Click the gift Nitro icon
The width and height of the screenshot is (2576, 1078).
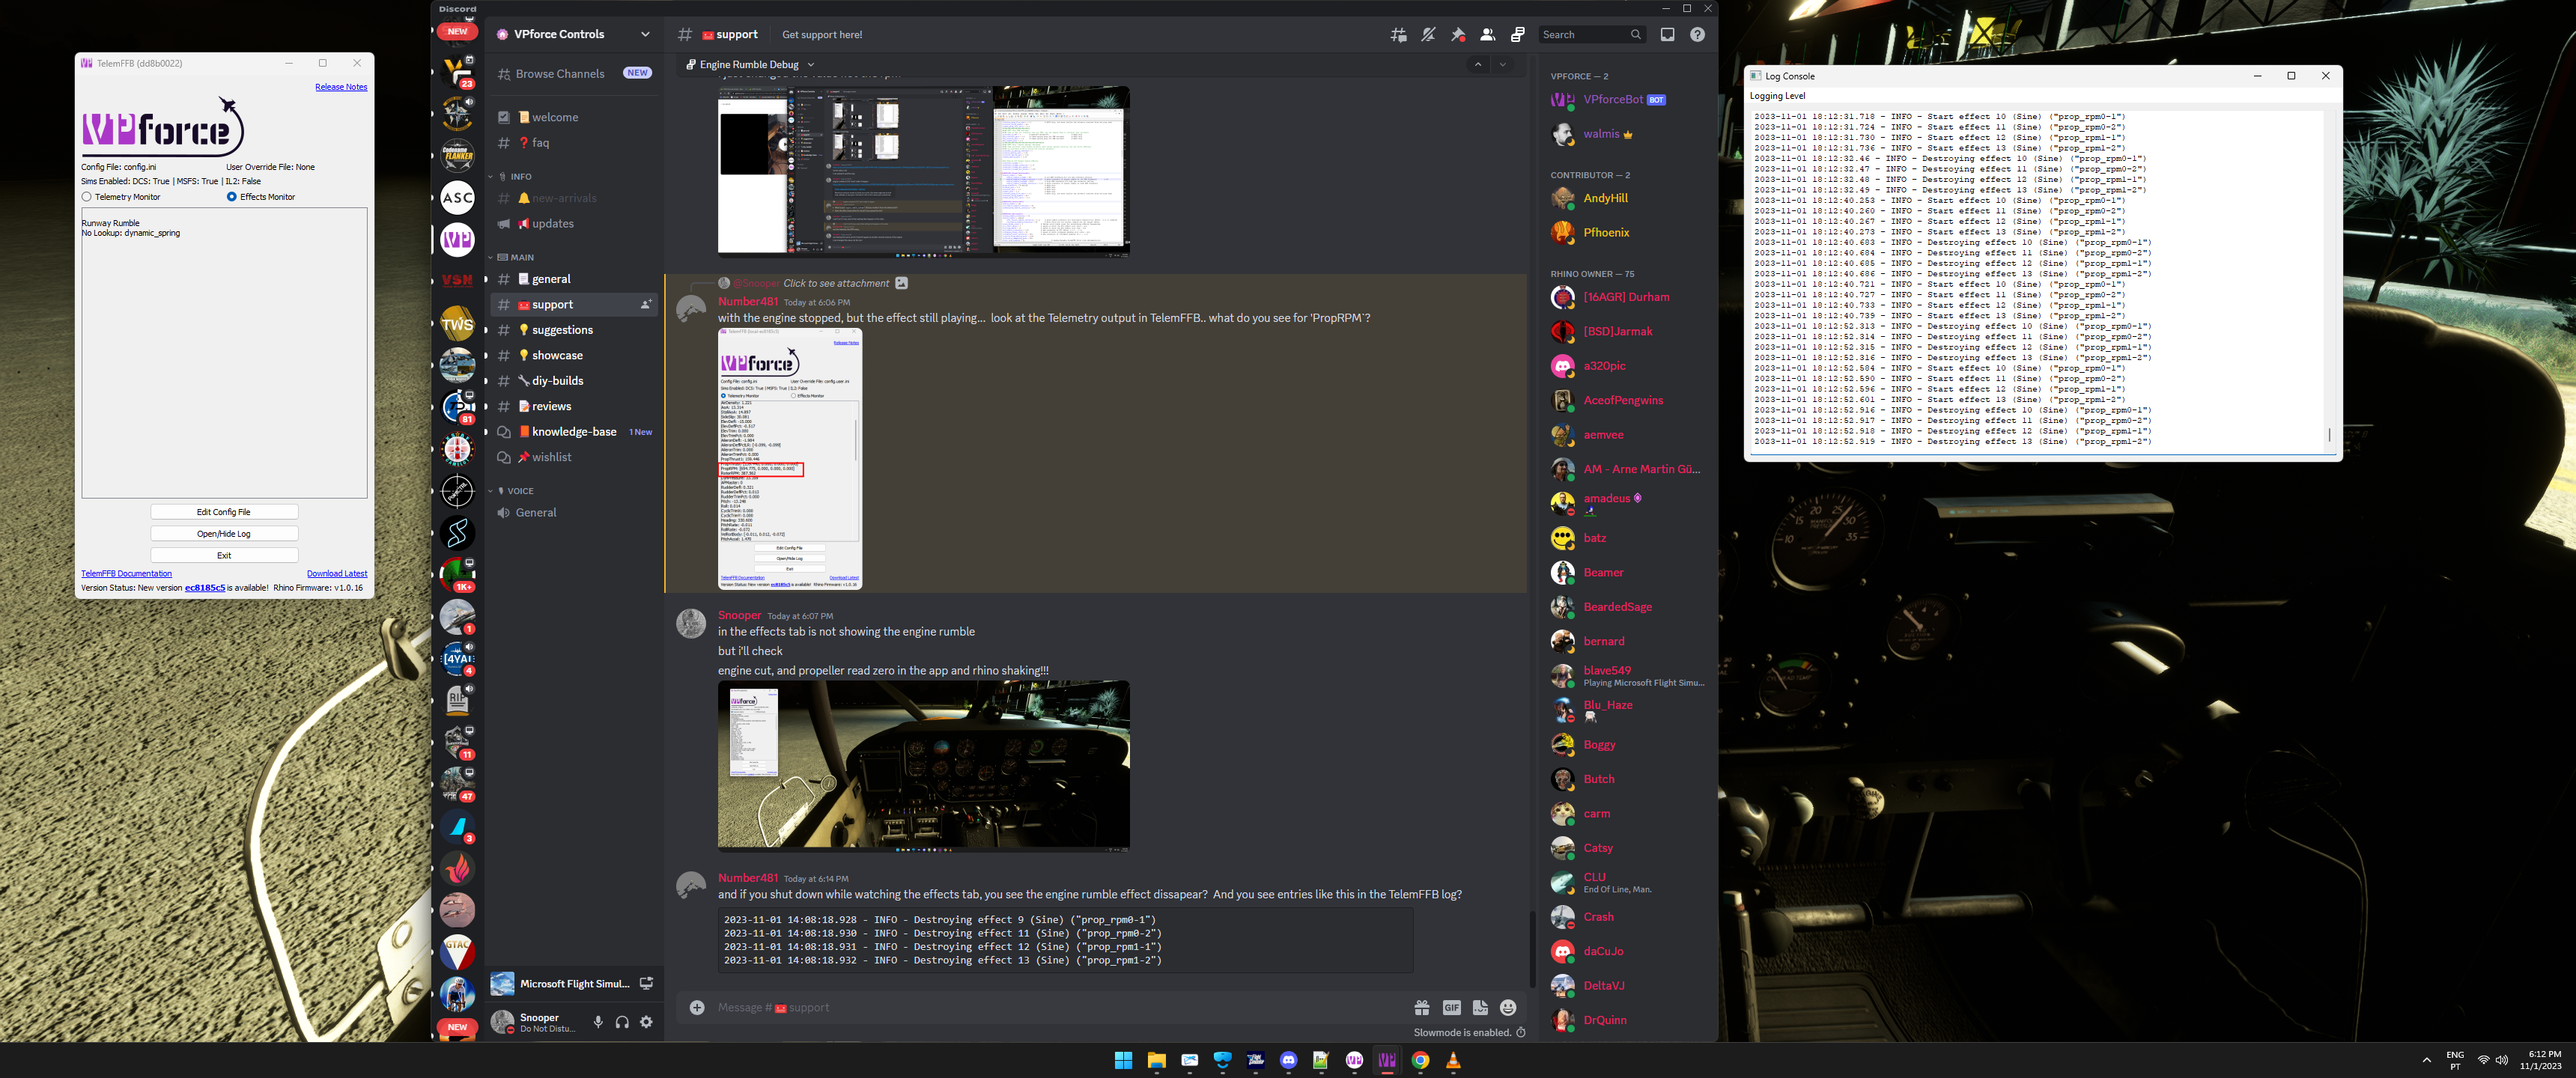tap(1421, 1008)
